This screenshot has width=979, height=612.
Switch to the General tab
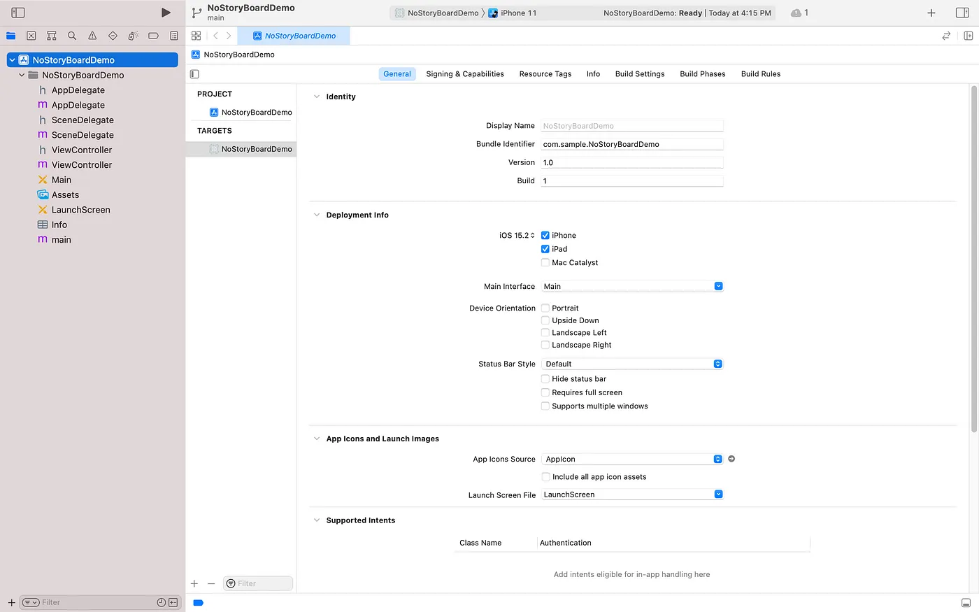(397, 74)
